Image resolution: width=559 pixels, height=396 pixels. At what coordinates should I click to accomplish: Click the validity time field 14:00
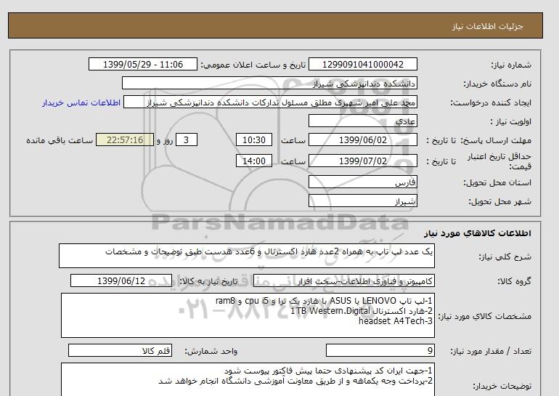click(254, 161)
